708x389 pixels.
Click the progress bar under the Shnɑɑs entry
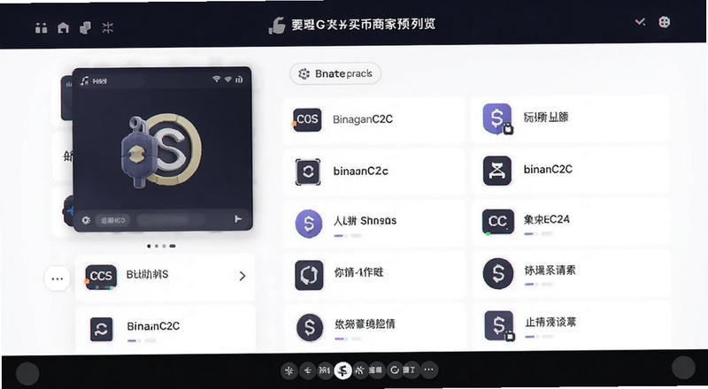(348, 235)
